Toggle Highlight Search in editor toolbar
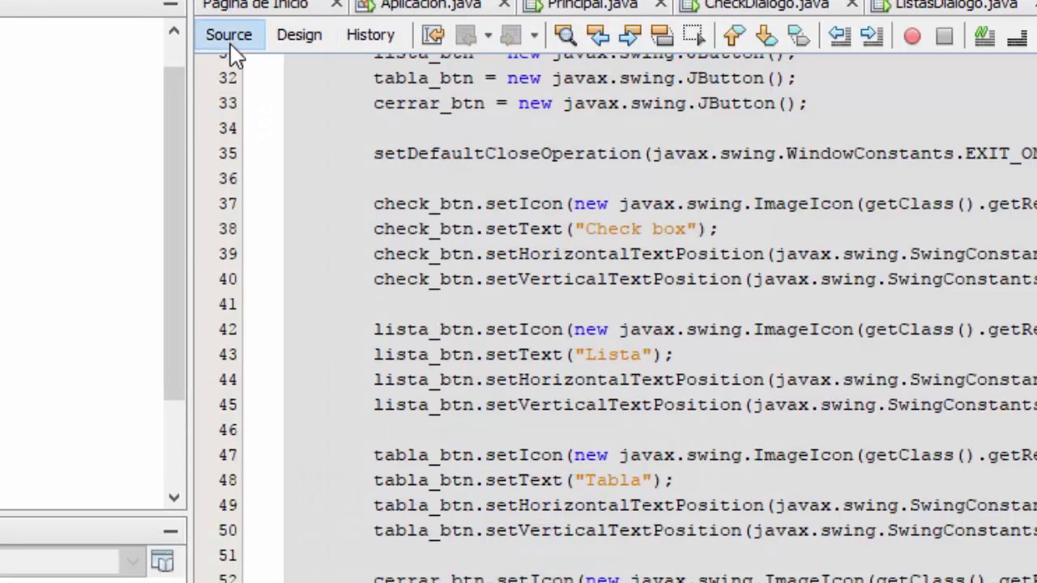Screen dimensions: 1037x583 (662, 35)
